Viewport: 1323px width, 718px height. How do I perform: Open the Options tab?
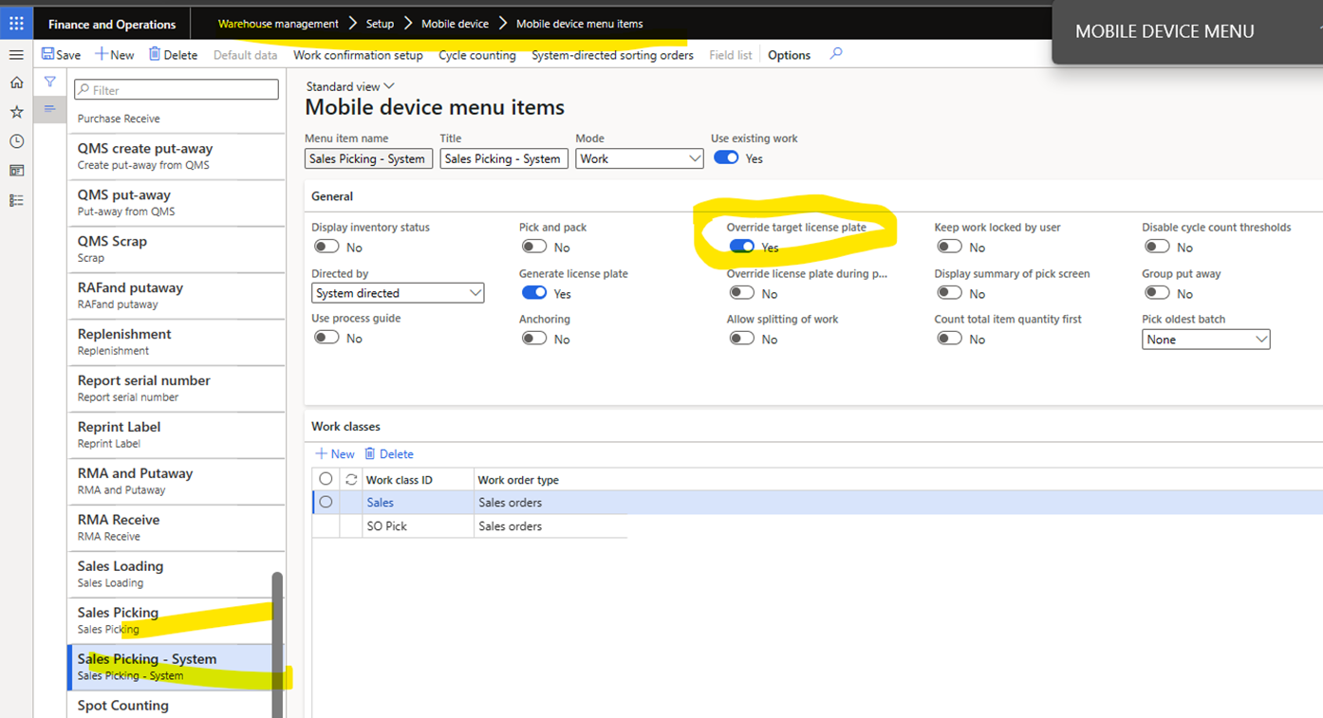(x=789, y=55)
